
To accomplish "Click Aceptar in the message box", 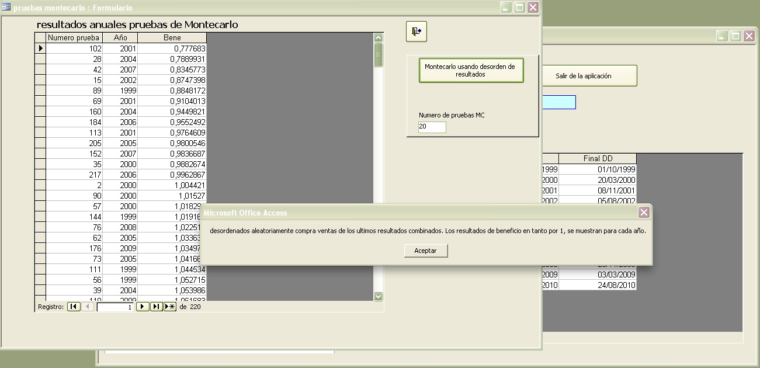I will (426, 251).
